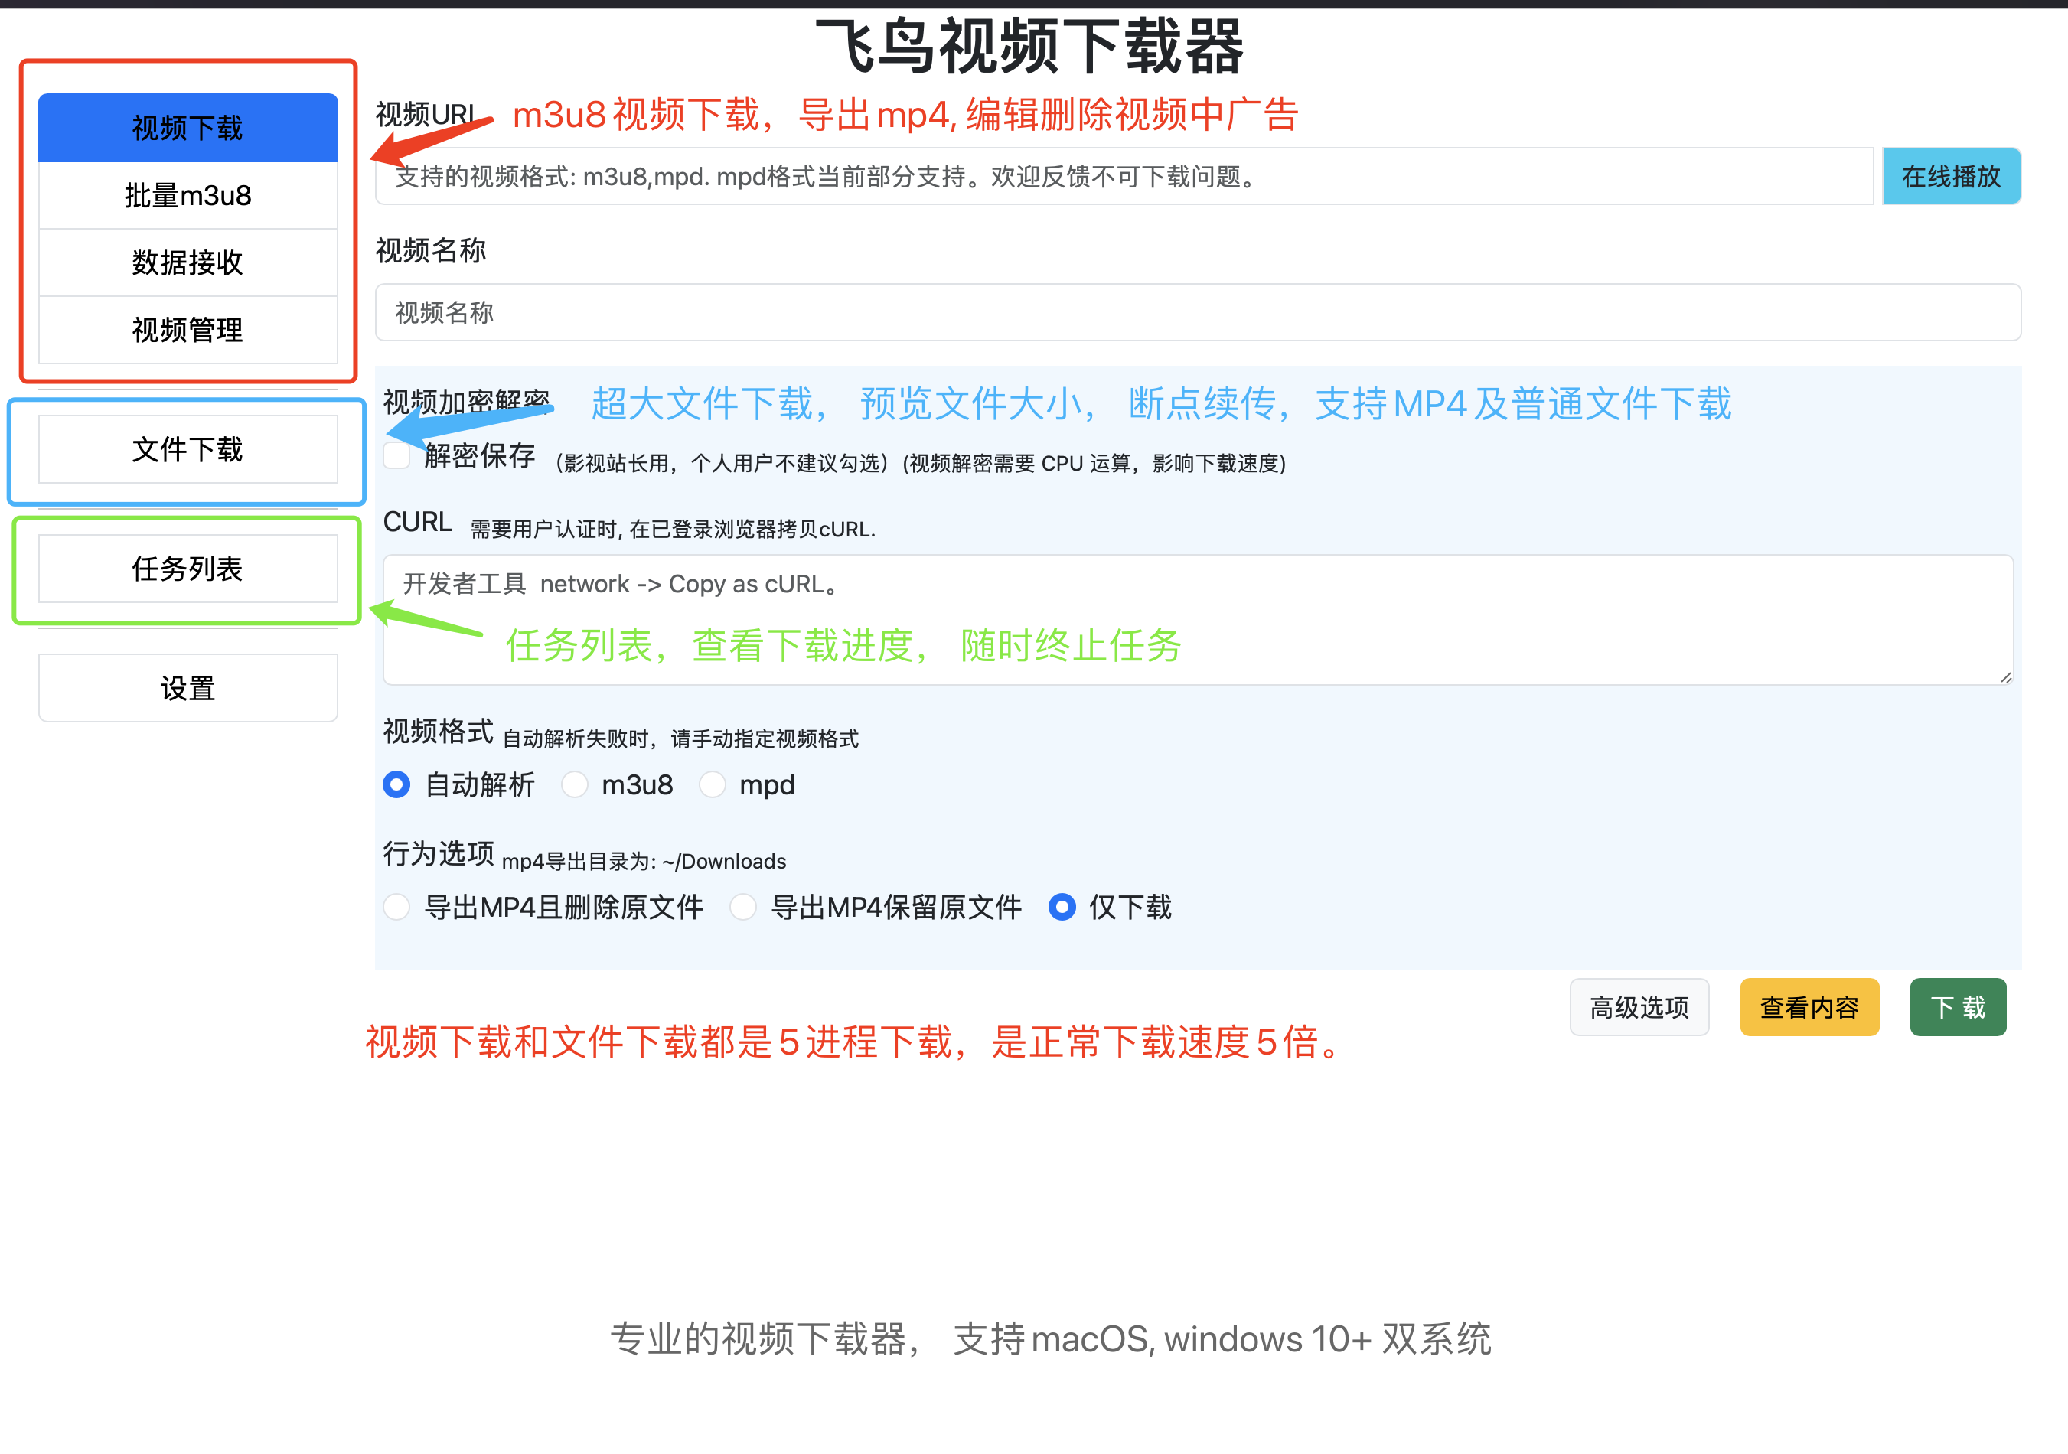The image size is (2068, 1454).
Task: Select 导出MP4保留原文件 option
Action: (x=743, y=907)
